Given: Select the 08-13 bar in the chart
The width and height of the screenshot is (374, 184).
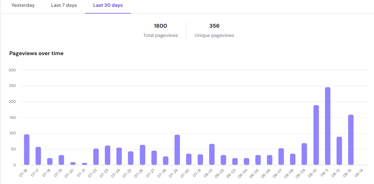Looking at the screenshot, I should (351, 141).
